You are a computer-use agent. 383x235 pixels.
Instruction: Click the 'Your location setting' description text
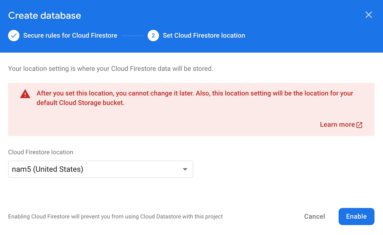[x=111, y=69]
